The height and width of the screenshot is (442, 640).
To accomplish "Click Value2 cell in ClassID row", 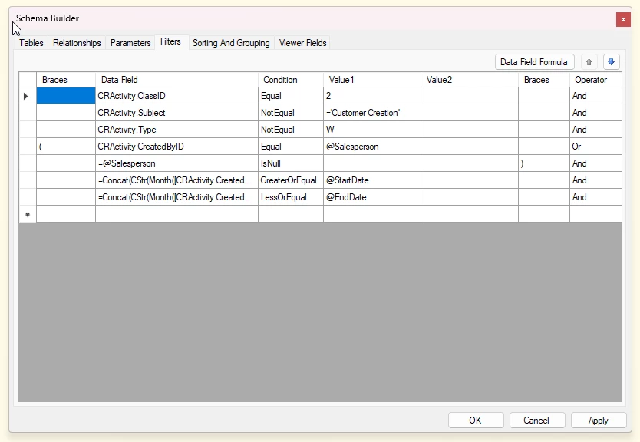I will coord(470,96).
